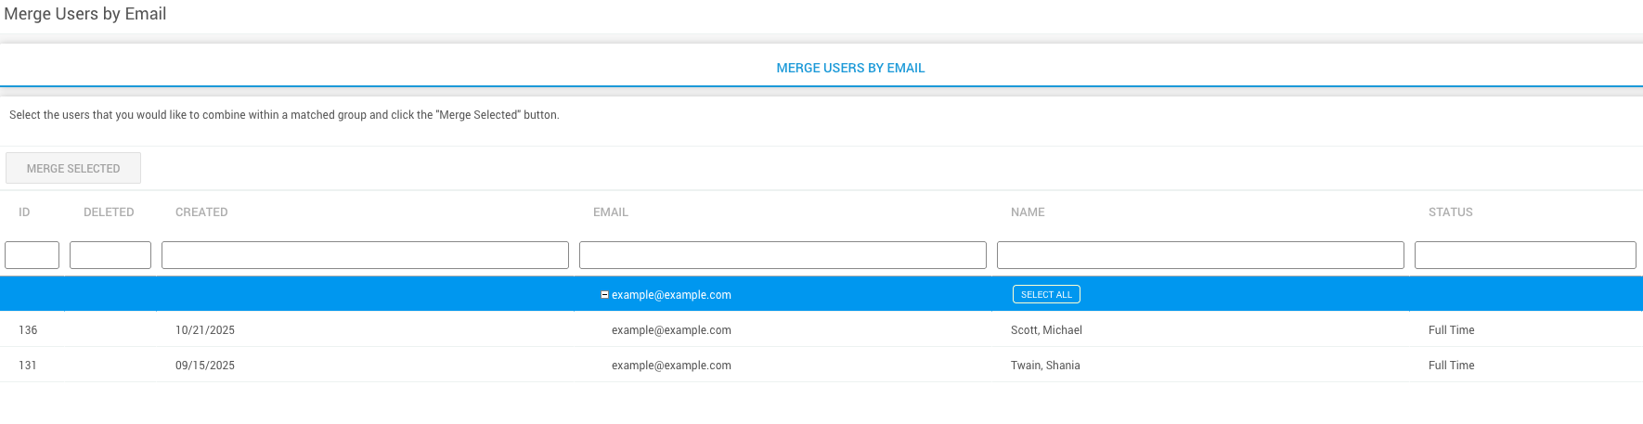Screen dimensions: 1643x424
Task: Select the Twain, Shania user row
Action: (1045, 366)
